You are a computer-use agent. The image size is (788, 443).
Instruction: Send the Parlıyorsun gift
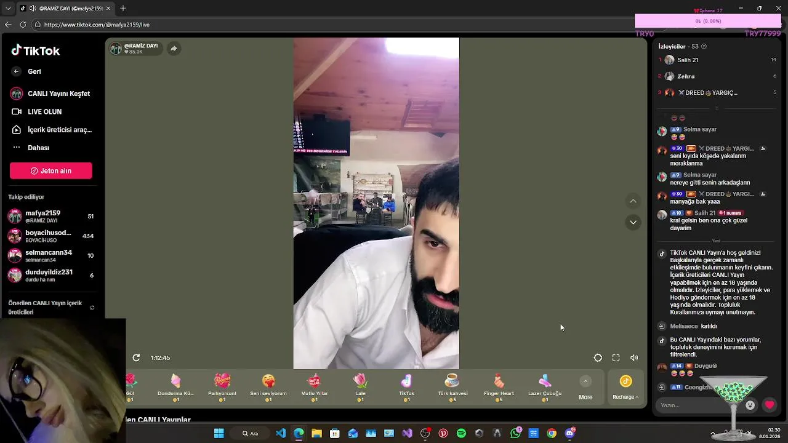(x=222, y=388)
